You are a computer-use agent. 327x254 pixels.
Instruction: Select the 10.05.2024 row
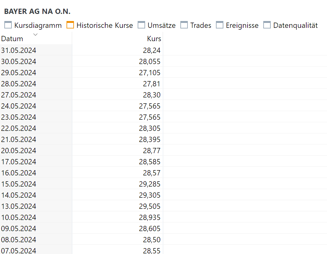point(19,217)
